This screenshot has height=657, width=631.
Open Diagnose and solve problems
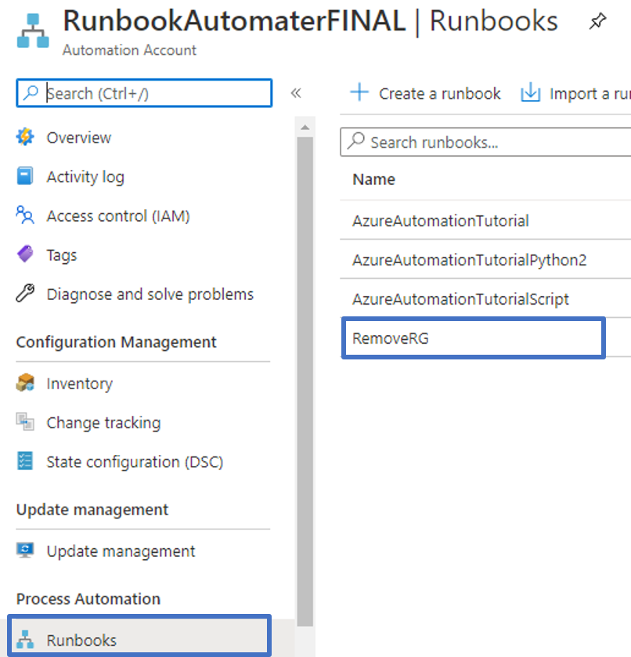[150, 294]
